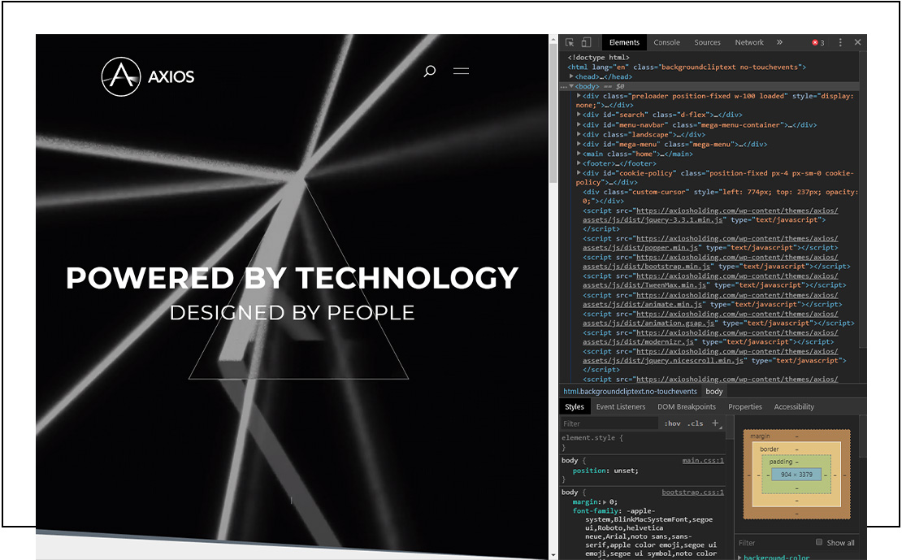Expand the footer element node
This screenshot has width=902, height=560.
click(579, 163)
